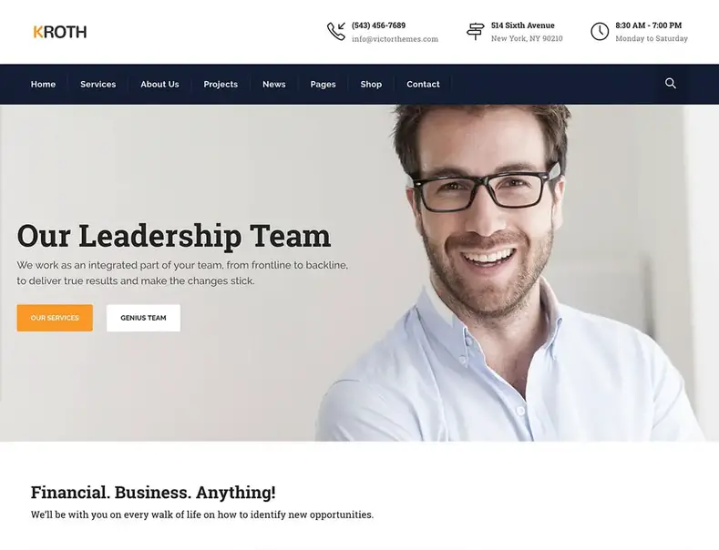The image size is (719, 550).
Task: Click the 514 Sixth Avenue address text
Action: click(523, 25)
